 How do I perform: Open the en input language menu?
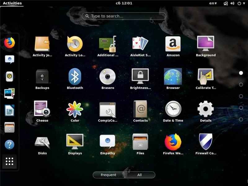[x=213, y=3]
